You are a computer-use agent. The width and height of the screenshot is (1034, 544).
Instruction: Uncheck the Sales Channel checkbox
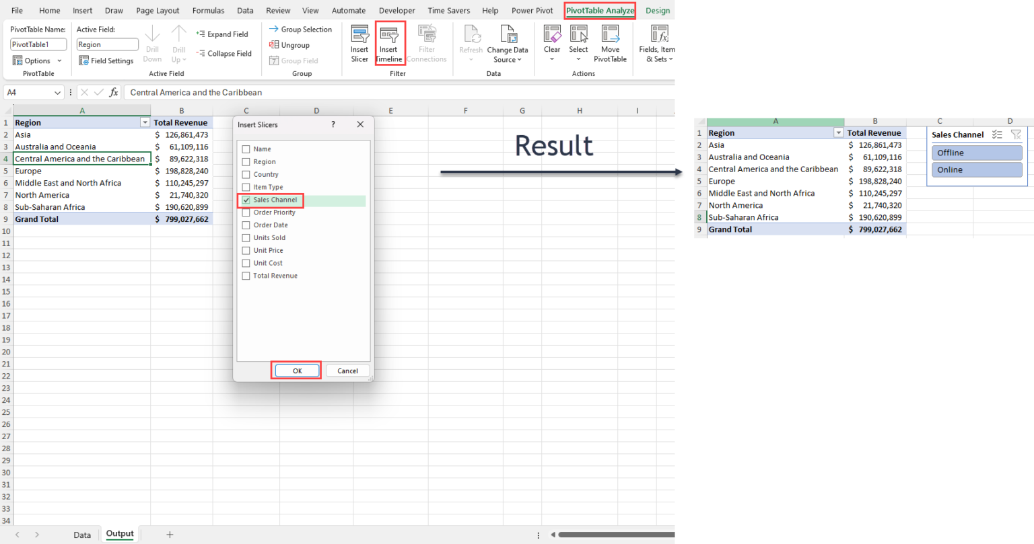click(x=246, y=200)
